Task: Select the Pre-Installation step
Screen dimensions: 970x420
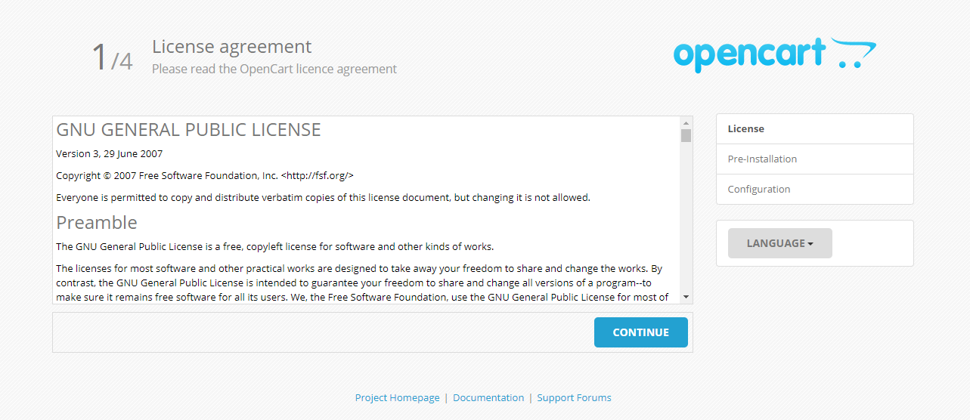Action: tap(815, 159)
